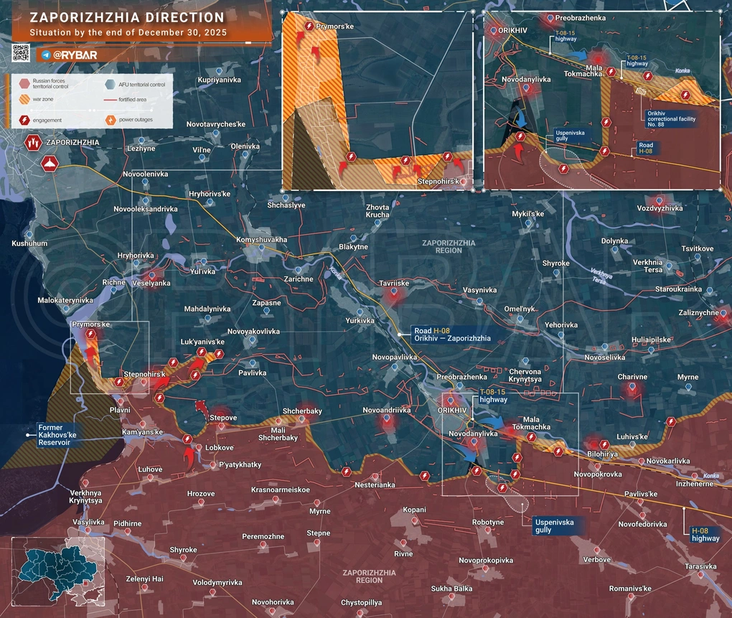Click the QR code under the title
This screenshot has width=732, height=618.
pos(21,54)
